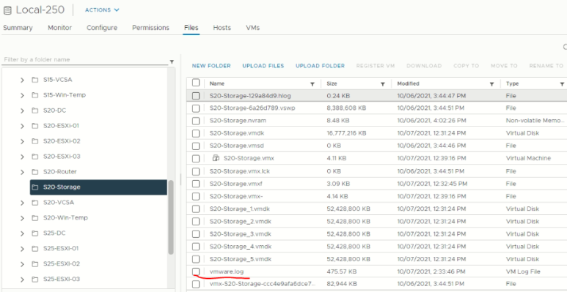Click the S20-ESXI-03 folder icon
Screen dimensions: 567x292
pyautogui.click(x=34, y=157)
